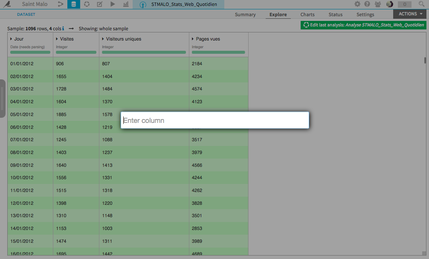
Task: Click the sample info 'i' link
Action: 63,29
